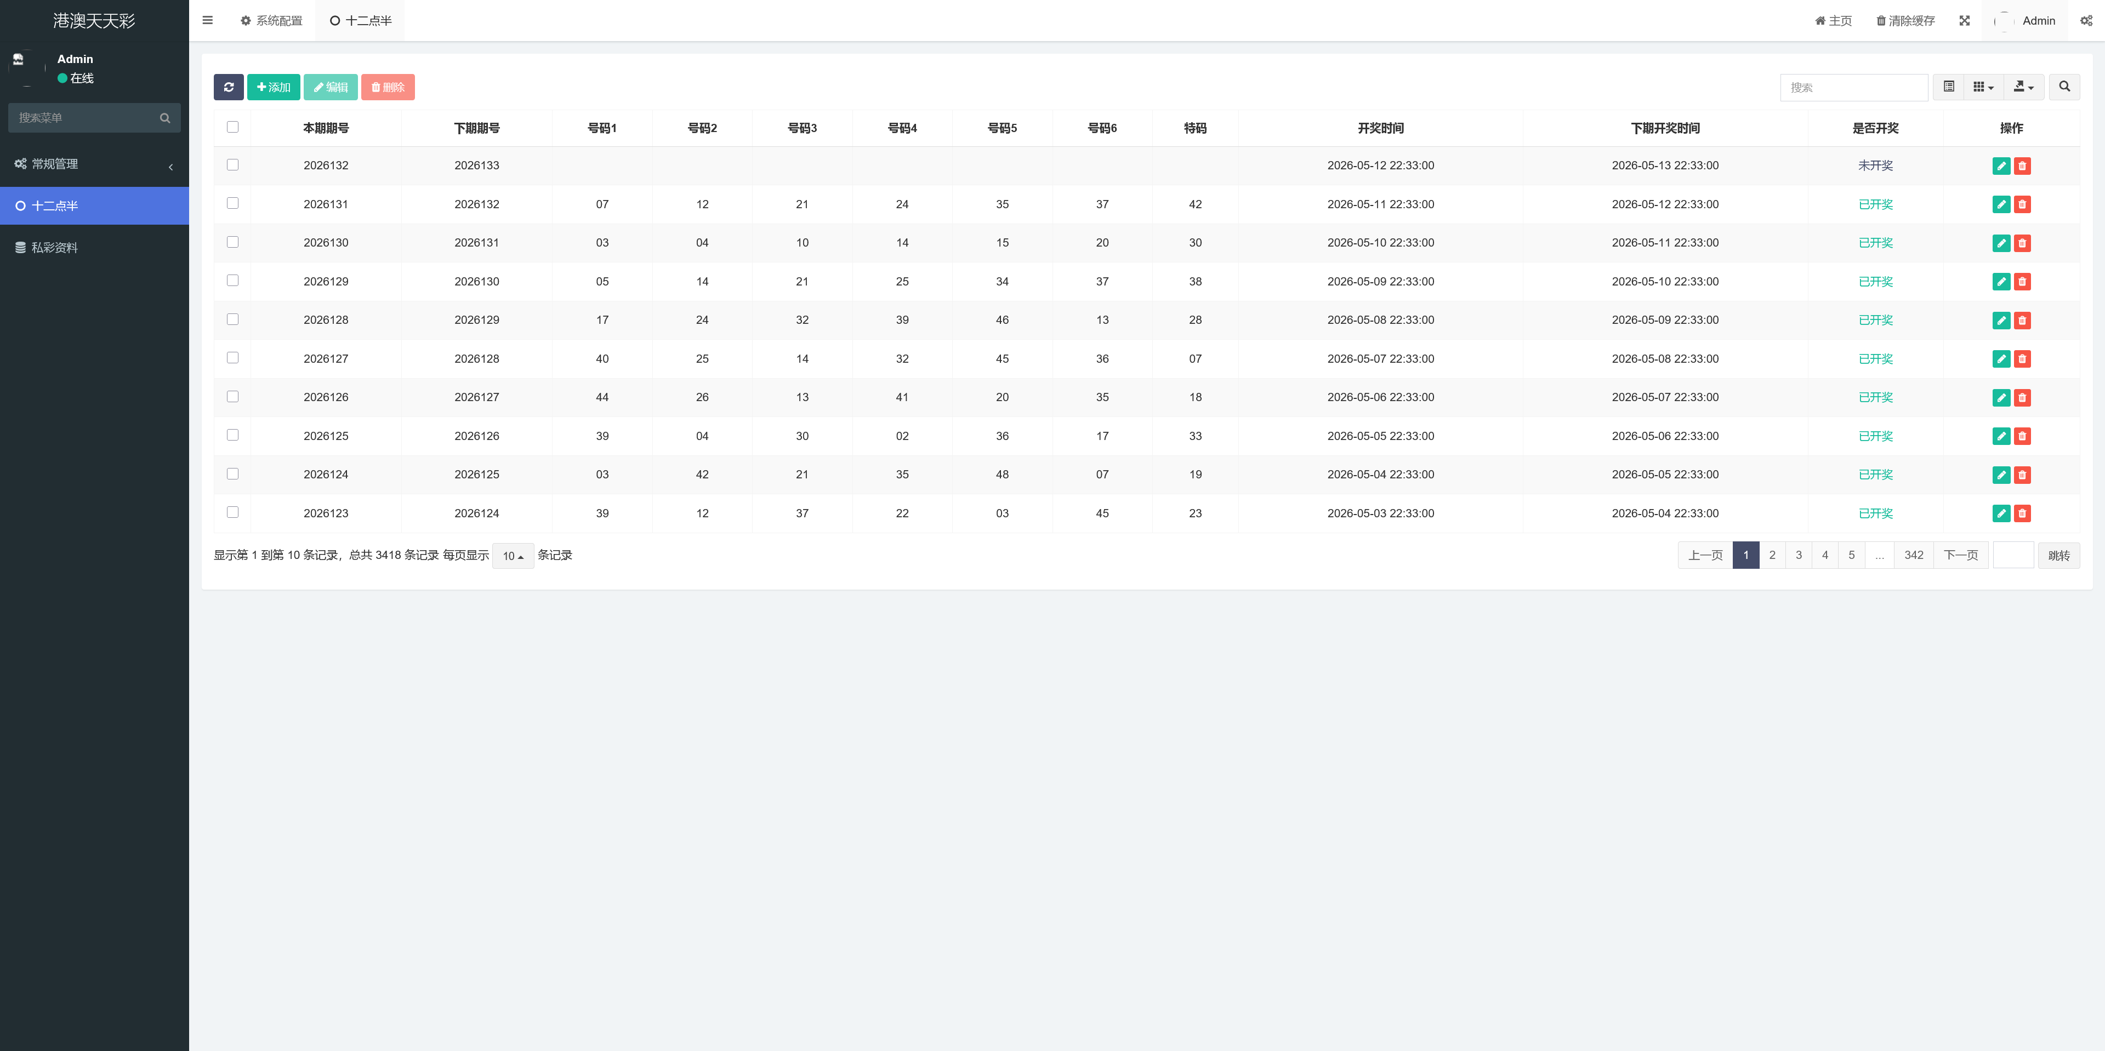Refresh the table with the reload button
Viewport: 2105px width, 1051px height.
229,87
